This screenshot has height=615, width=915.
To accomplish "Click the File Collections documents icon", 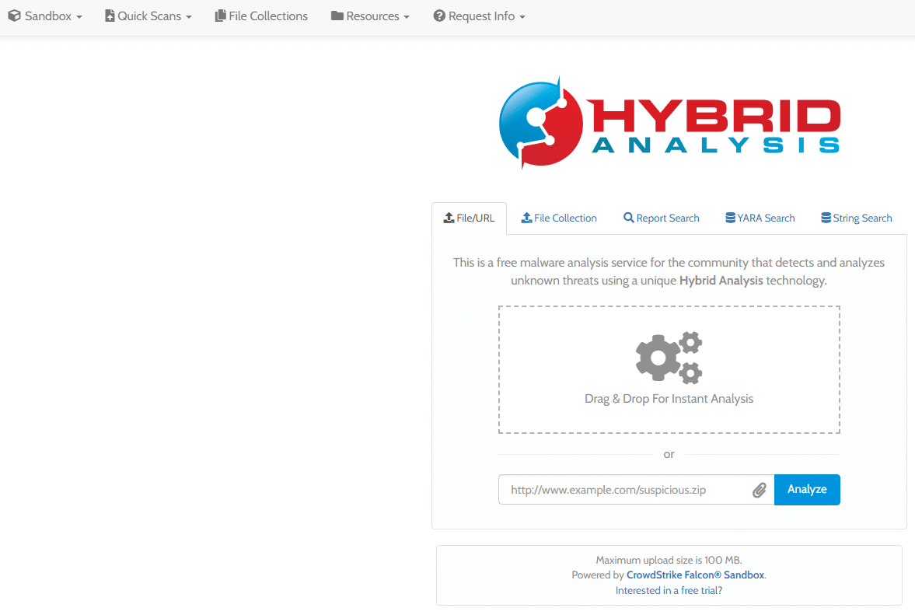I will tap(220, 16).
